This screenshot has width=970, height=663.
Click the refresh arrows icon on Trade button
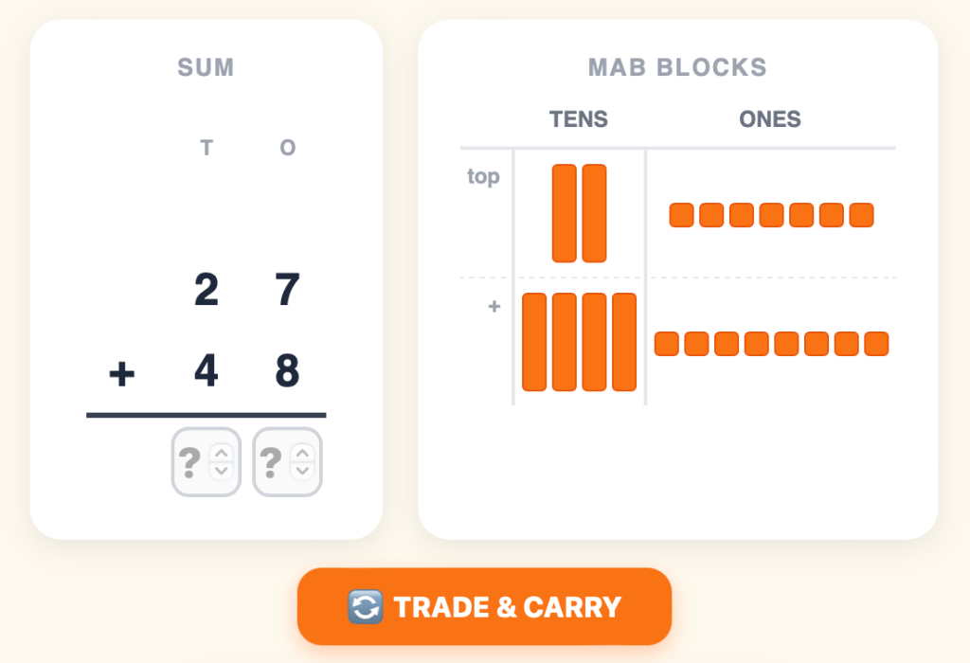[x=365, y=607]
